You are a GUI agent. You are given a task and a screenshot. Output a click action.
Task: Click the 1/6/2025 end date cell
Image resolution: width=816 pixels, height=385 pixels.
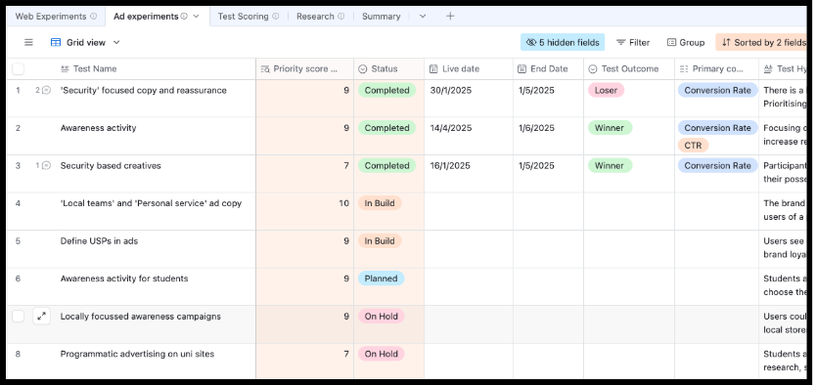pyautogui.click(x=549, y=136)
